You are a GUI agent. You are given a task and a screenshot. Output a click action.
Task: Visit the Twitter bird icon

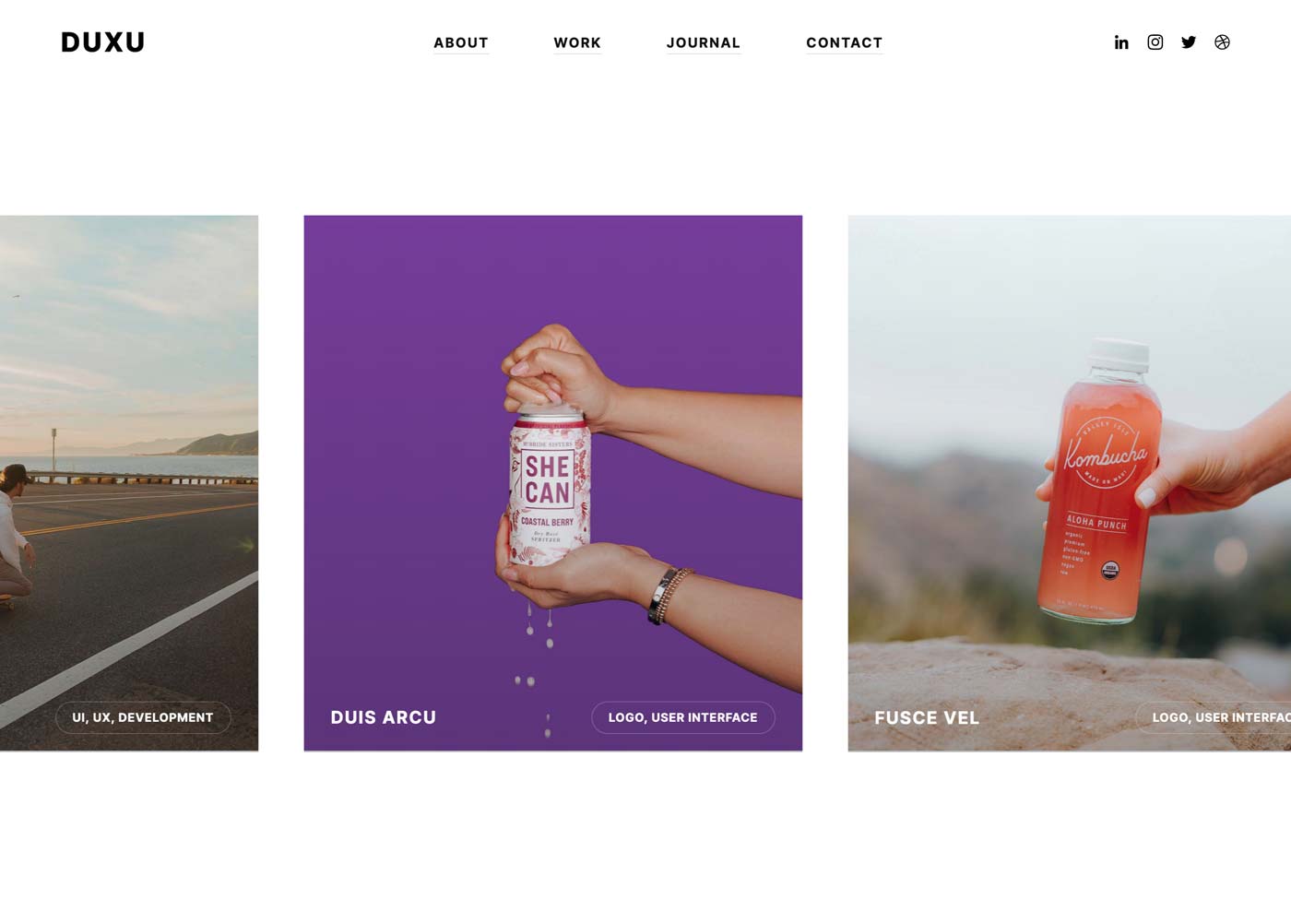[x=1189, y=42]
